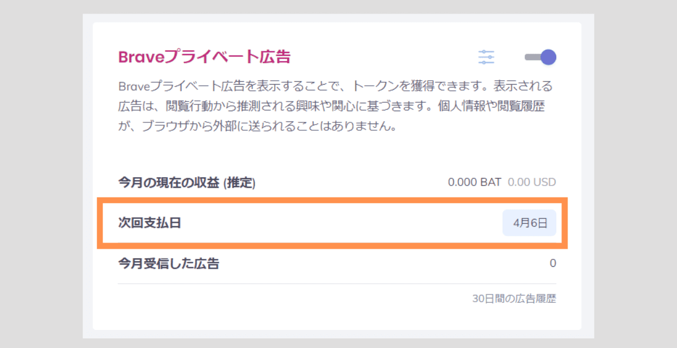Select the 今月受信した広告 label
The width and height of the screenshot is (677, 348).
(x=168, y=263)
